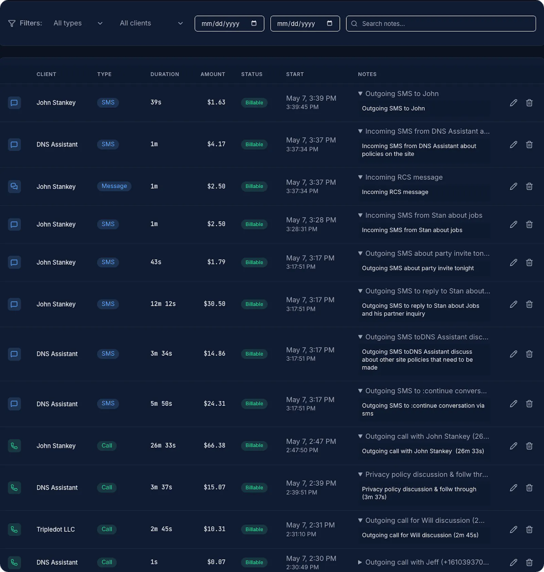Viewport: 544px width, 572px height.
Task: Focus the Search notes field
Action: tap(441, 23)
